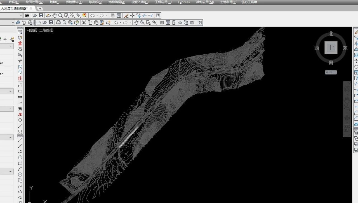Viewport: 358px width, 203px height.
Task: Click the 俯视 view label
Action: click(x=34, y=30)
